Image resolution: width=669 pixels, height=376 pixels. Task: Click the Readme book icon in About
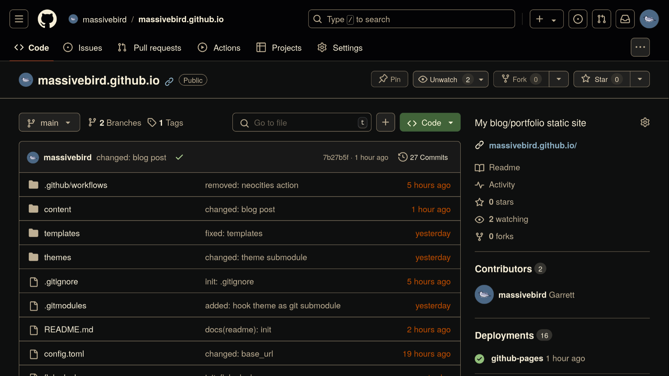tap(479, 168)
